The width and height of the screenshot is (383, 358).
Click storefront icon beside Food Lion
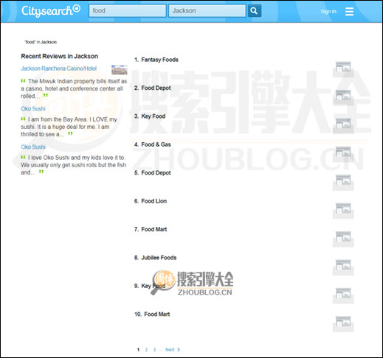(343, 211)
